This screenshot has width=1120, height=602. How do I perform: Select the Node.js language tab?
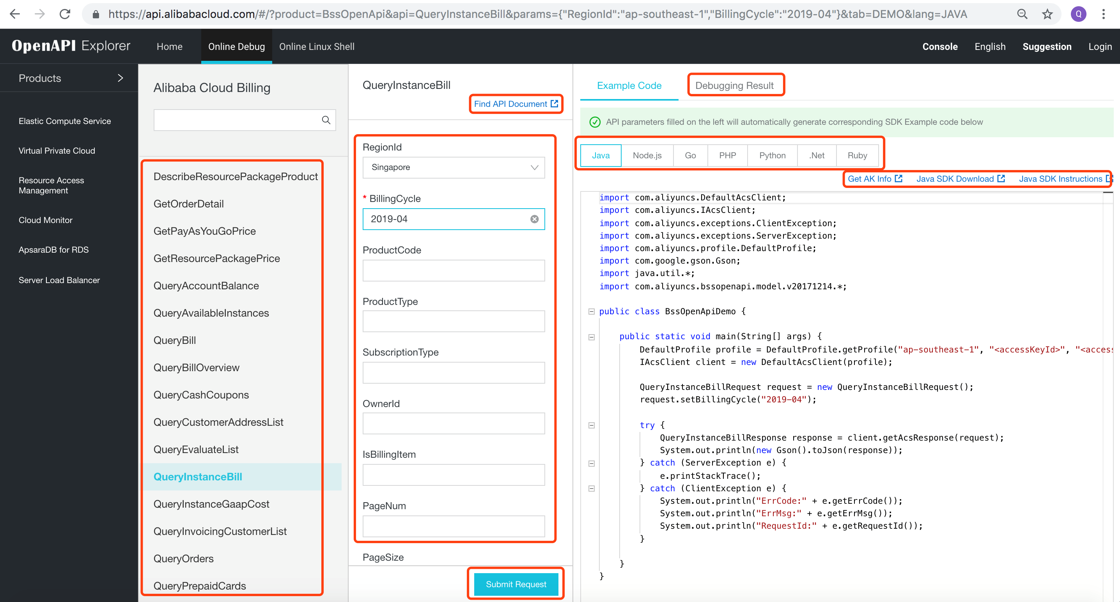[647, 156]
